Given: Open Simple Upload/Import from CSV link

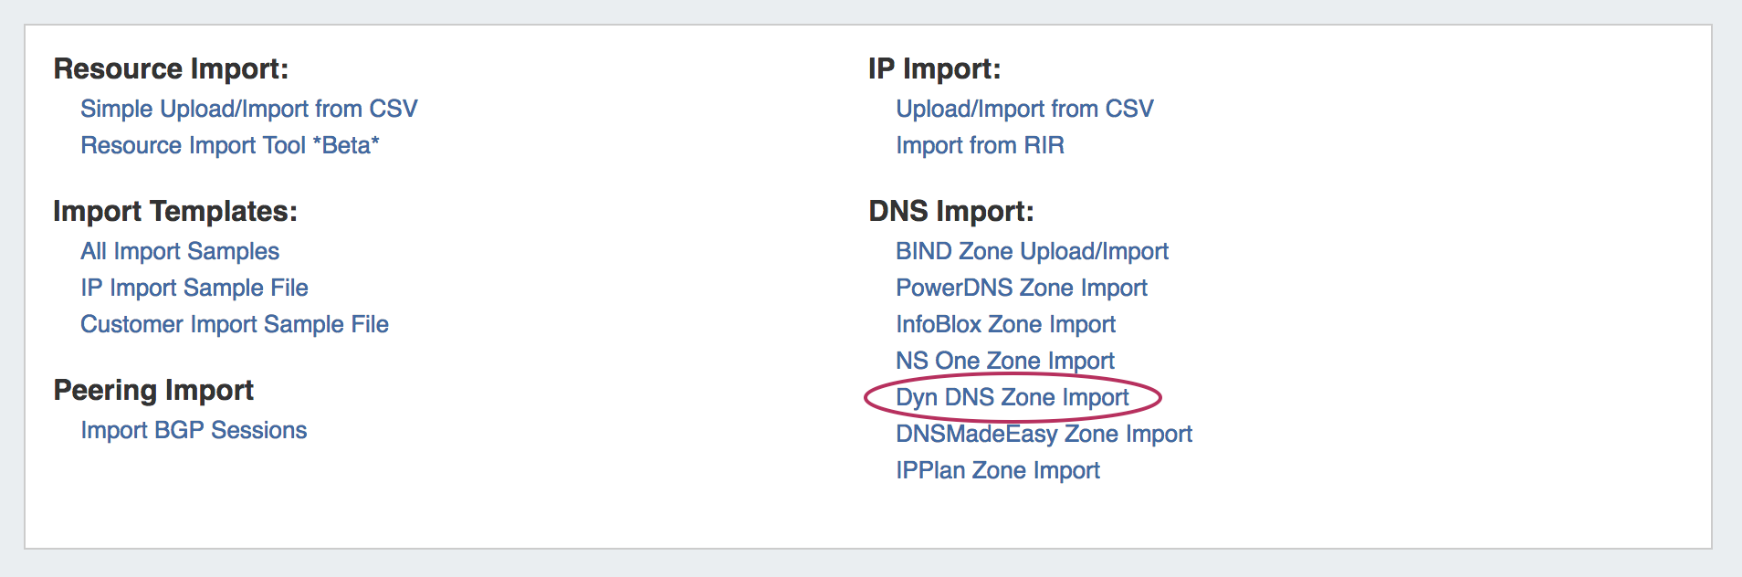Looking at the screenshot, I should [248, 109].
